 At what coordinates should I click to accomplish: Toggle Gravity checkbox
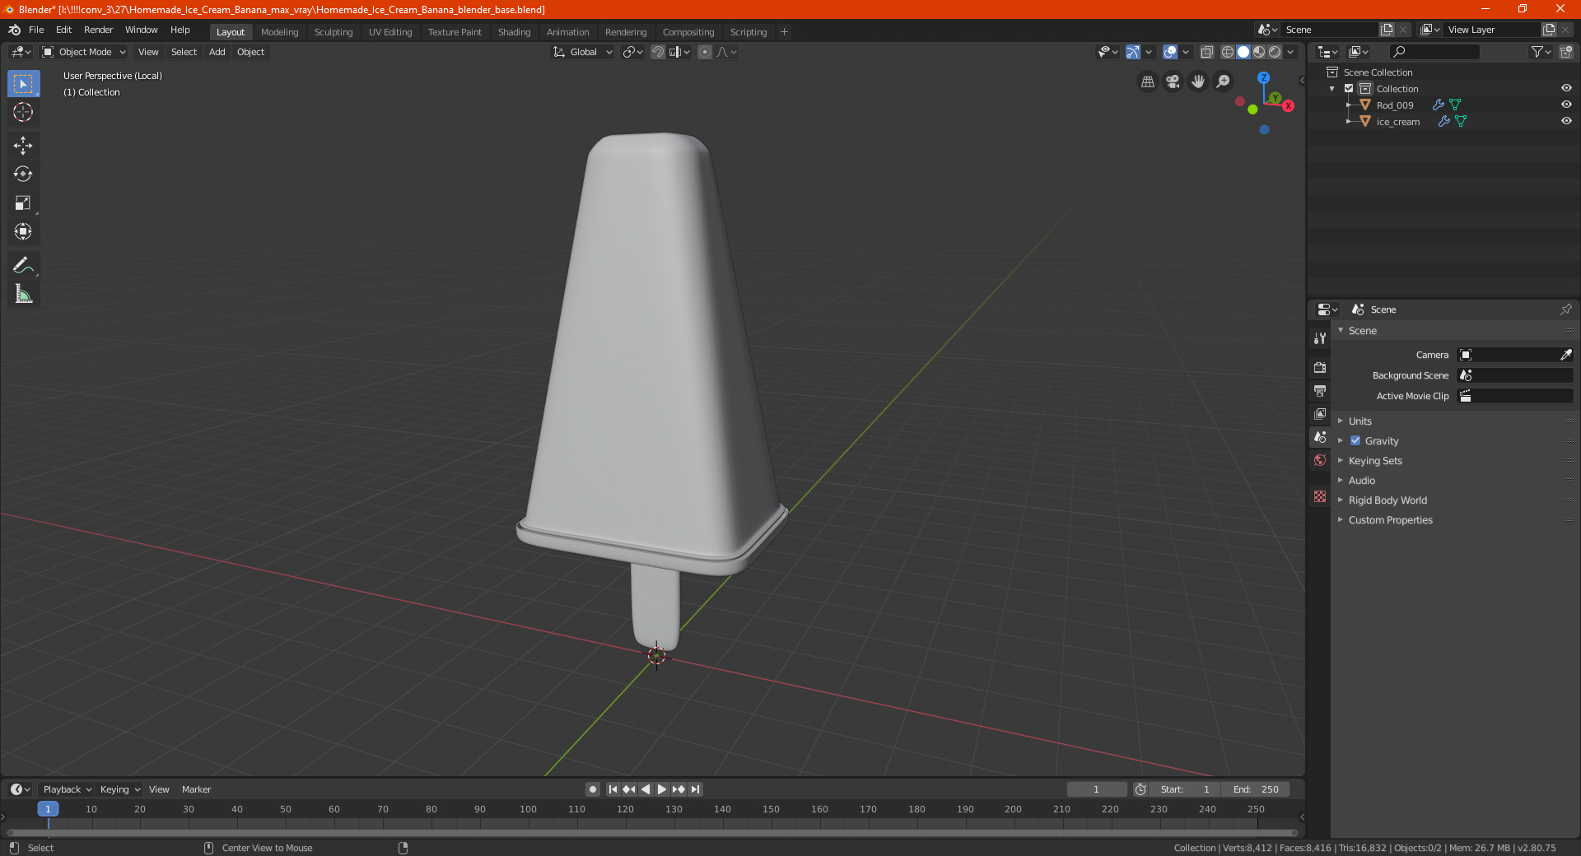1355,441
